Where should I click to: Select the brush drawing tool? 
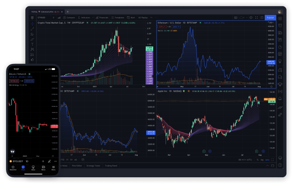[x=32, y=39]
